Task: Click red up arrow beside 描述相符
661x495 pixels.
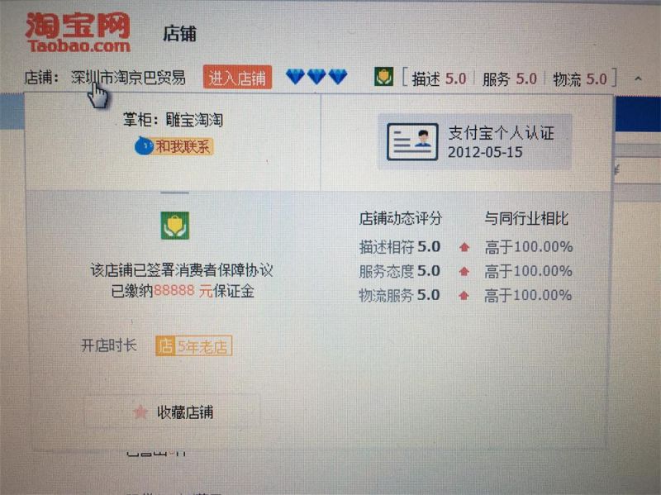Action: (464, 247)
